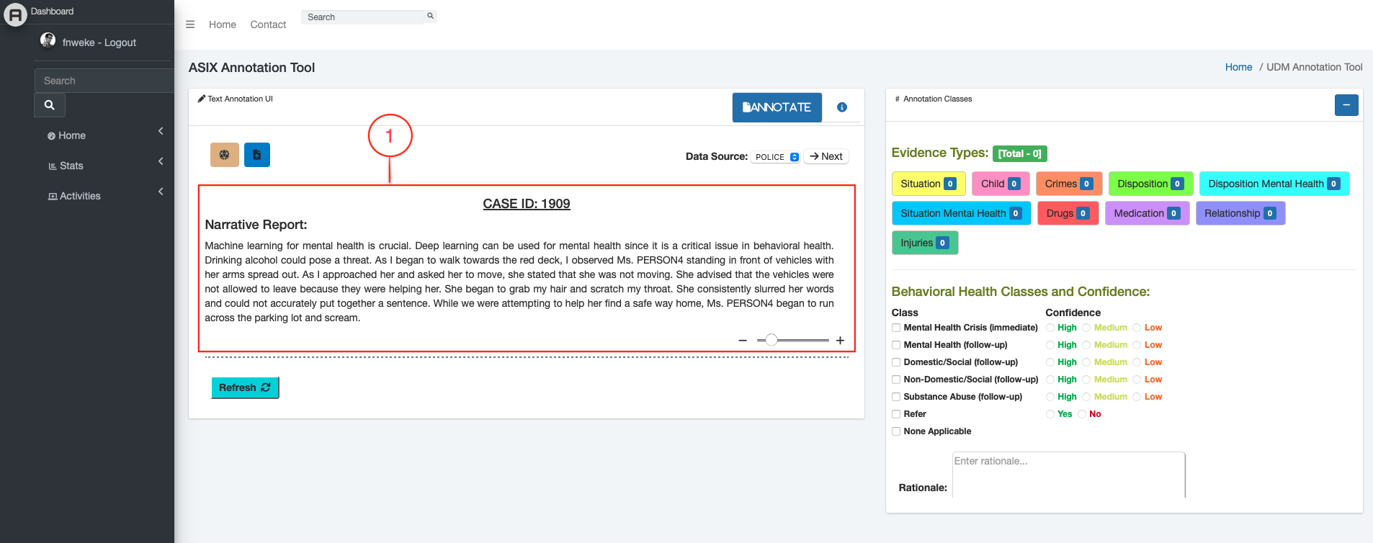Select the Yes radio button for Refer

click(x=1050, y=414)
